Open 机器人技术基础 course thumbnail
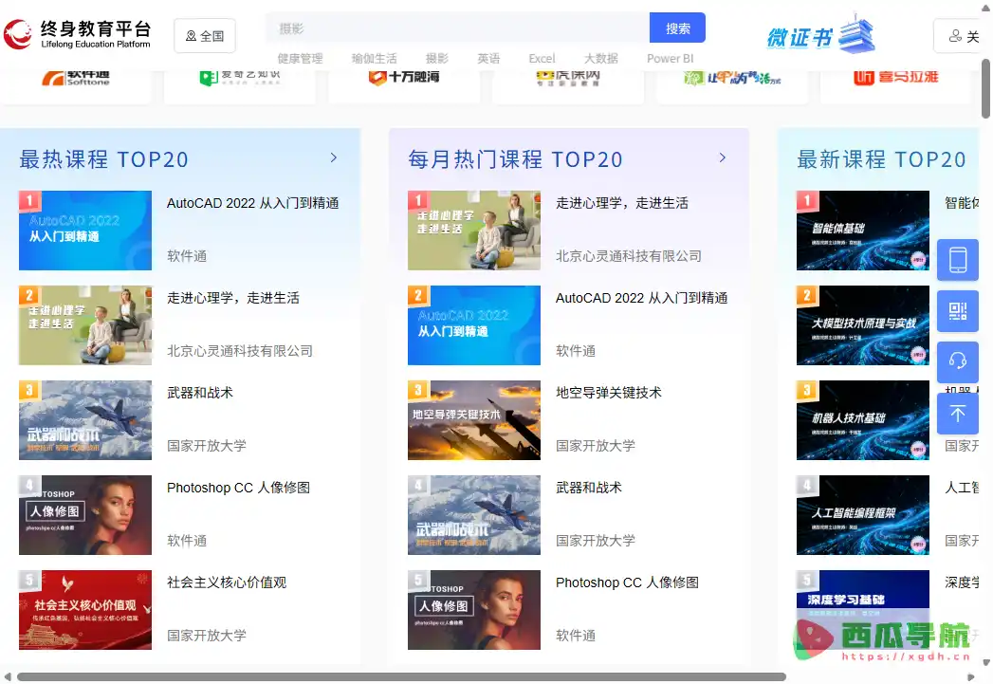The image size is (993, 684). tap(863, 420)
